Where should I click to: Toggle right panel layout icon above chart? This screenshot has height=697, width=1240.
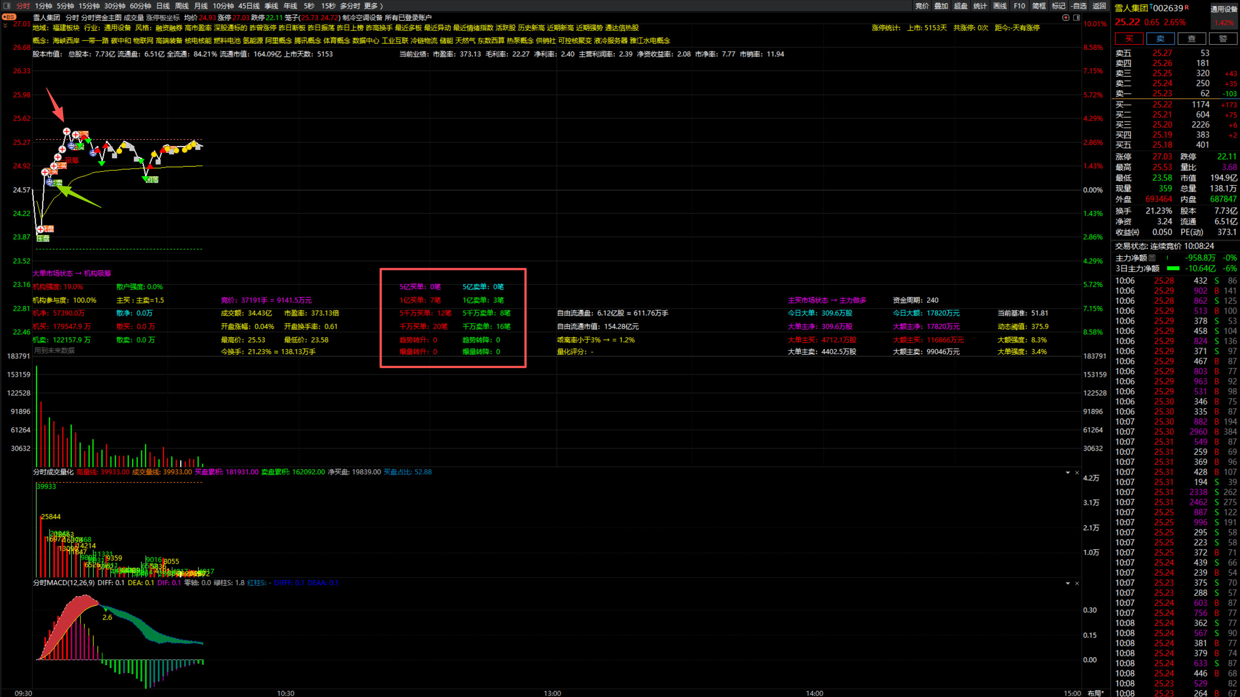(1076, 18)
